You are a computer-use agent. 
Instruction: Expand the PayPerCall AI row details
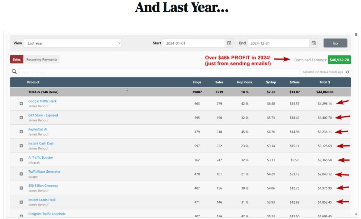(21, 132)
